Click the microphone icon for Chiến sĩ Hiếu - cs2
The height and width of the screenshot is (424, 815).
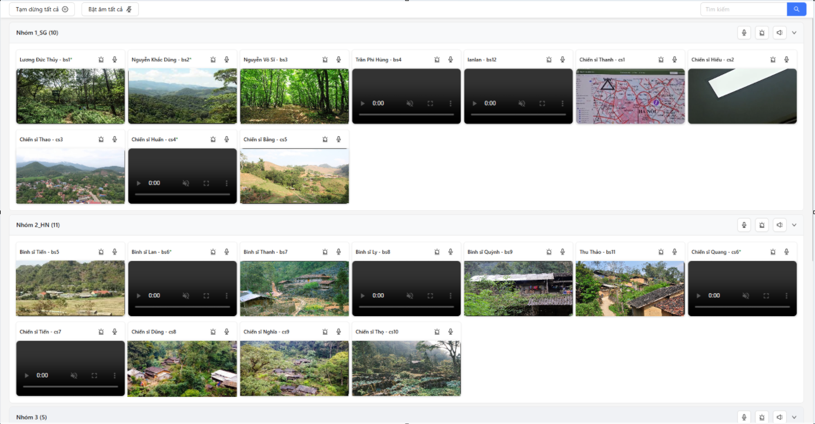[x=786, y=59]
